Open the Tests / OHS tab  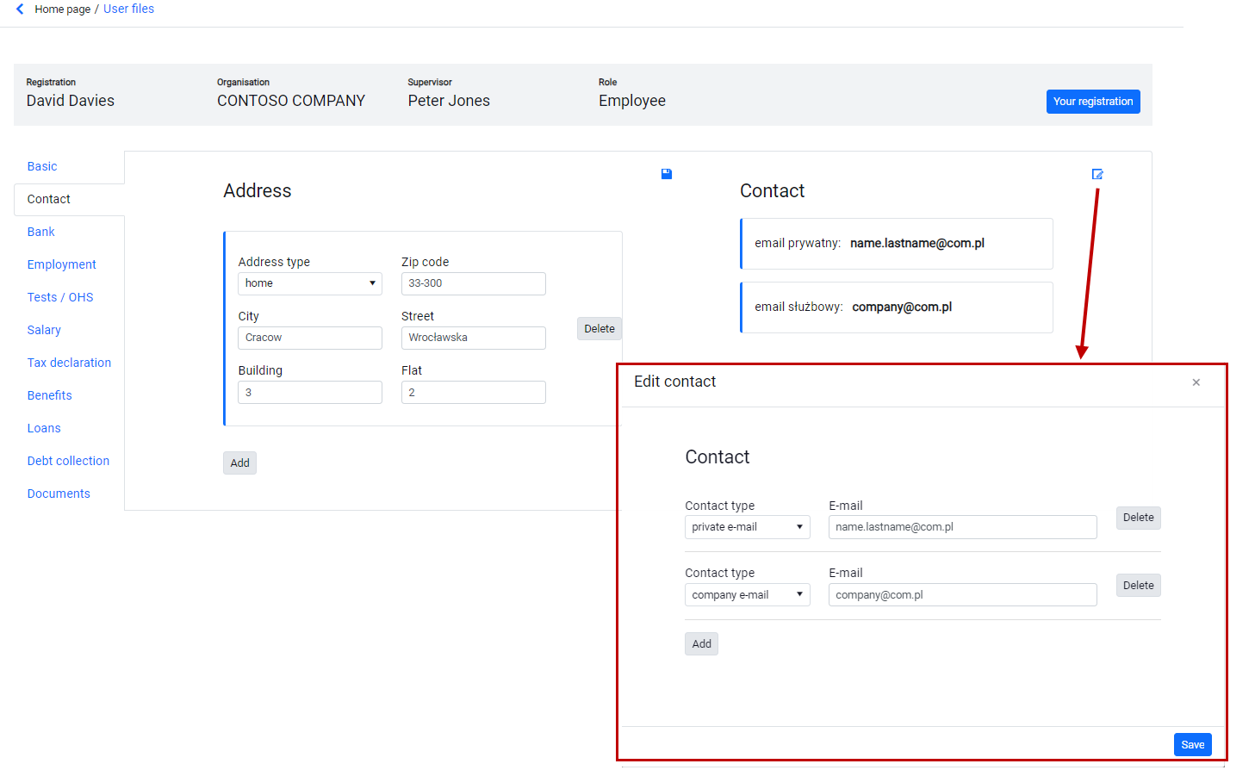click(x=60, y=297)
